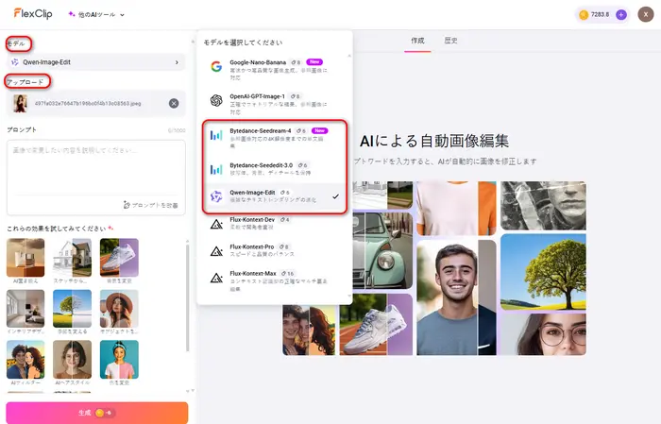Apply the オブジェクトを hat-woman effect thumbnail
The width and height of the screenshot is (661, 424).
[119, 309]
